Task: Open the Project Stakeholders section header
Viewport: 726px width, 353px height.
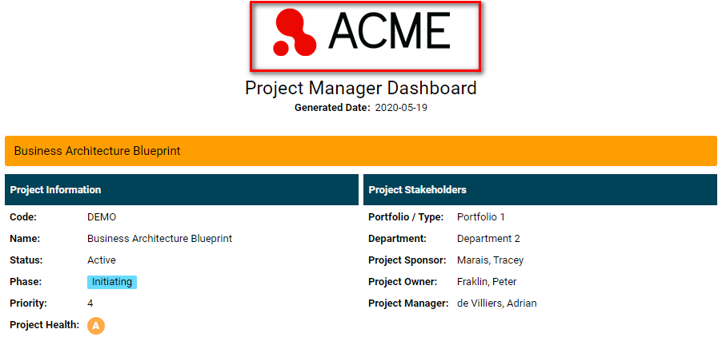Action: [540, 189]
